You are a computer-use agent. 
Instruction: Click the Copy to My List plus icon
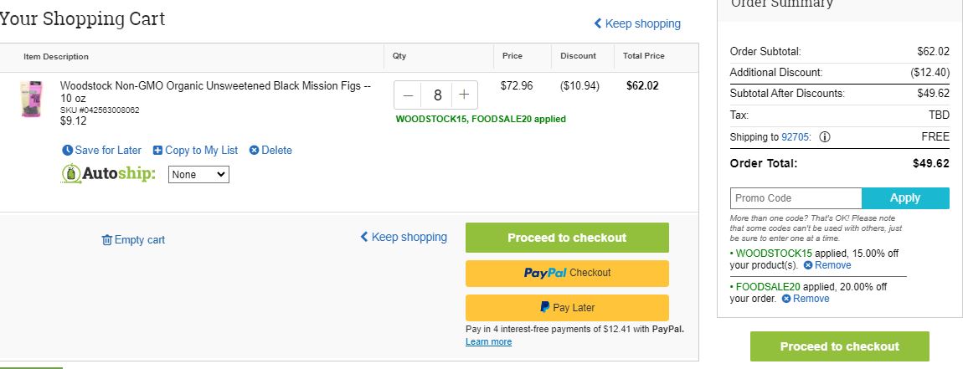(157, 151)
